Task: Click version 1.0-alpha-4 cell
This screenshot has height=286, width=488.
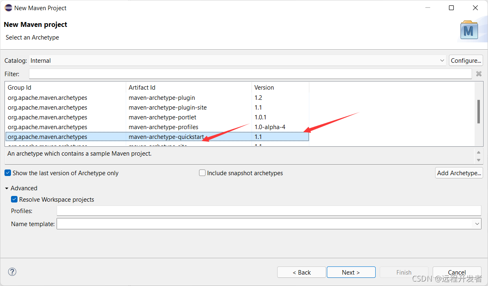Action: tap(270, 127)
